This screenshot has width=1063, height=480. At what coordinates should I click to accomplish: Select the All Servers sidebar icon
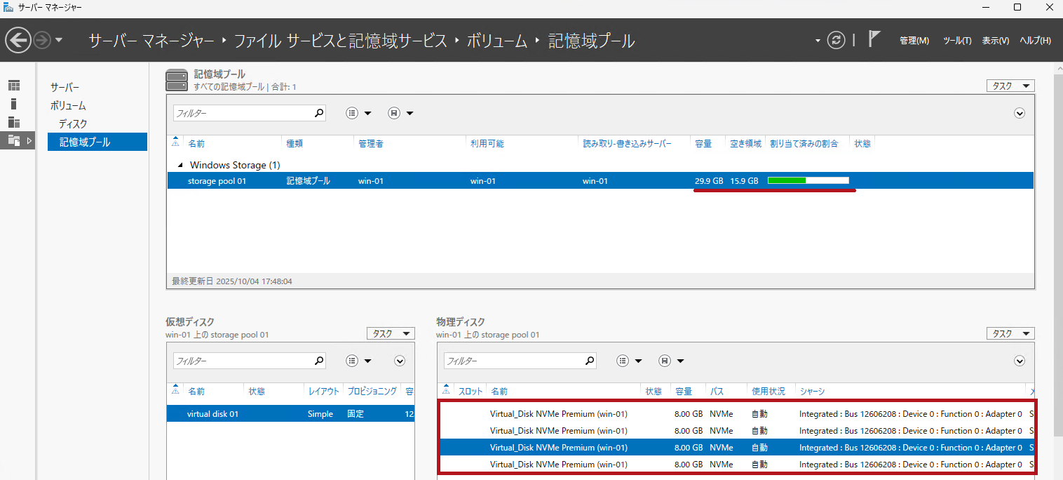point(14,122)
